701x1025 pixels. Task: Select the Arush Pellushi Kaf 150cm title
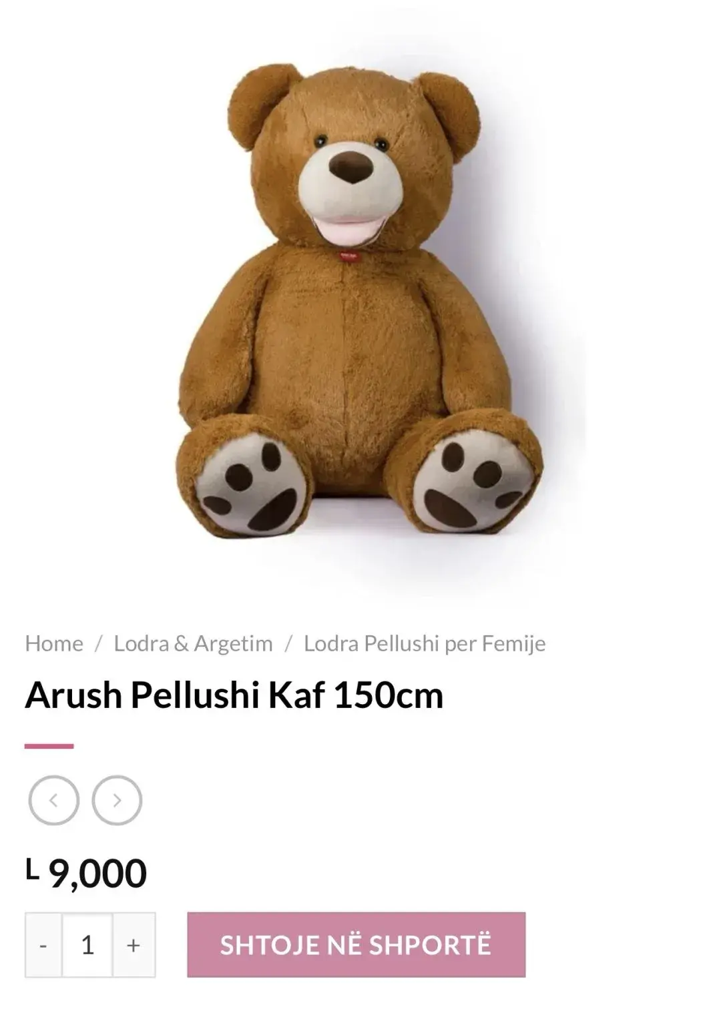(234, 695)
